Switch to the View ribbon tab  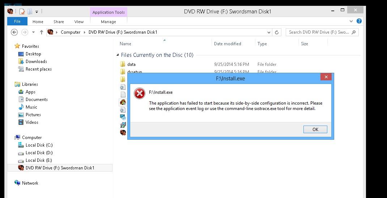(79, 22)
